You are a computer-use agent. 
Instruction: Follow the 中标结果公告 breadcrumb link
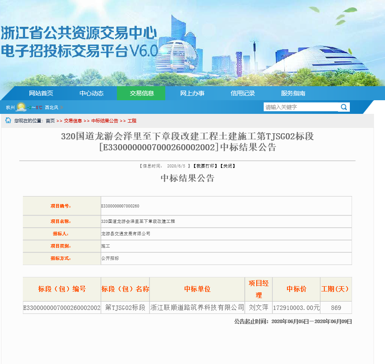[x=105, y=121]
